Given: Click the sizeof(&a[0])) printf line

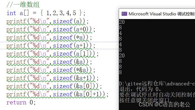Looking at the screenshot, I should (x=54, y=86).
